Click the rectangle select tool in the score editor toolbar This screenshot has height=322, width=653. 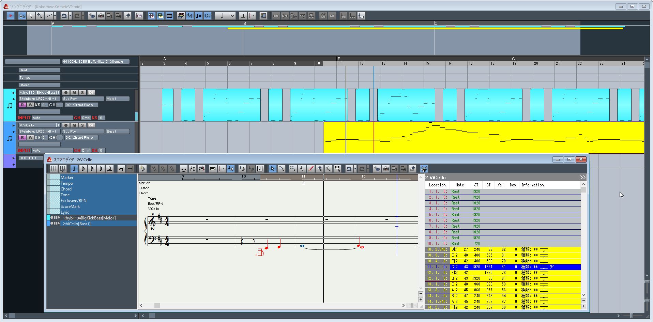click(x=293, y=169)
